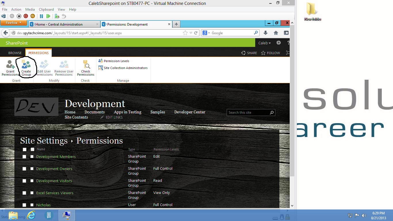Open Permission Levels in the Manage group

point(114,61)
